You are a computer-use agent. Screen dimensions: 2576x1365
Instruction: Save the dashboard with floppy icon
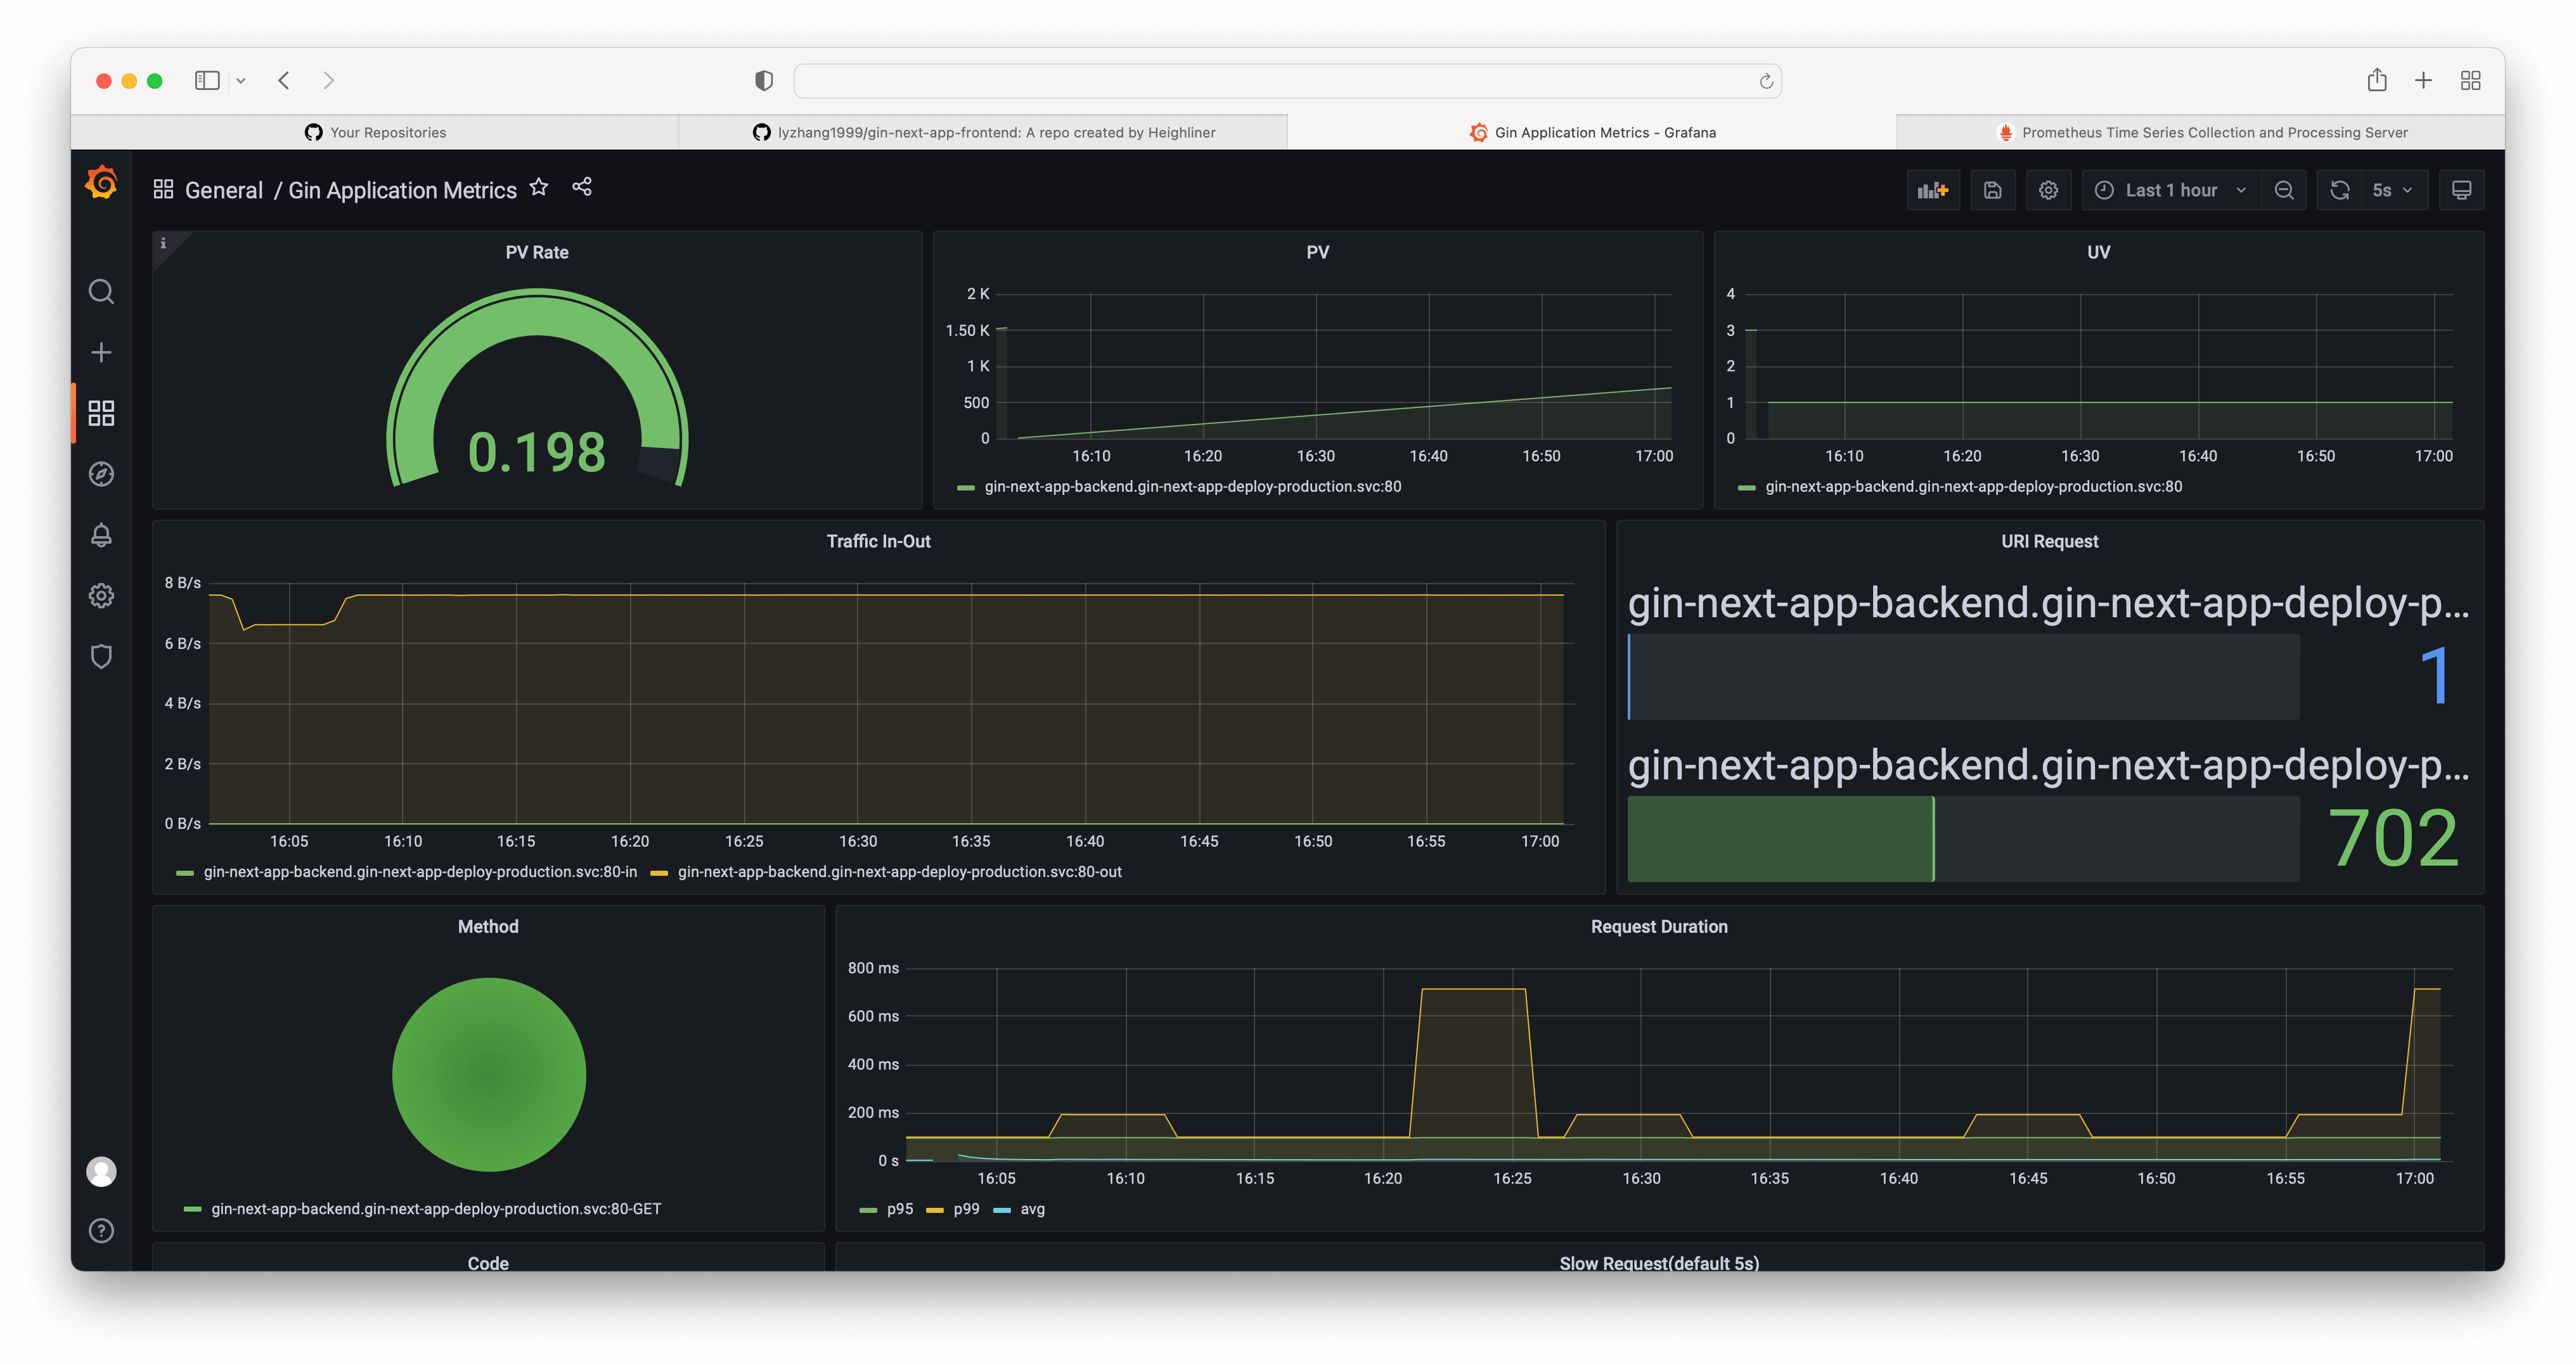tap(1992, 190)
